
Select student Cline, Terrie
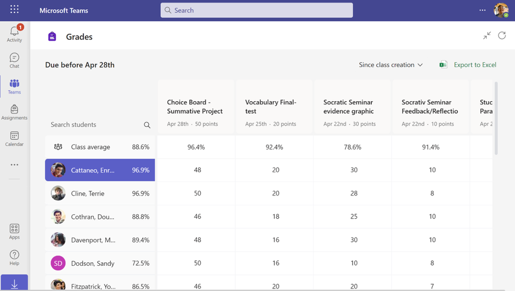point(100,193)
